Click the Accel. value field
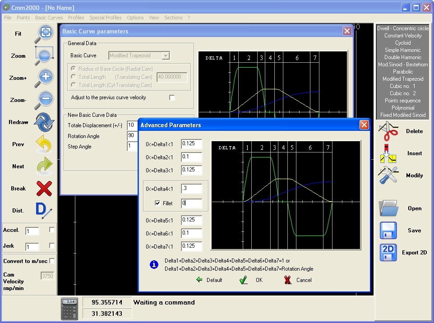The image size is (434, 323). [x=32, y=231]
